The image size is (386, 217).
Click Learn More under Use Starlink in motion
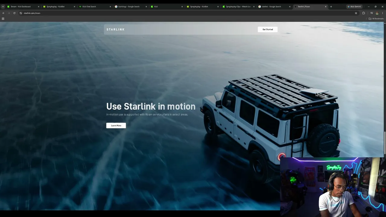click(x=116, y=126)
